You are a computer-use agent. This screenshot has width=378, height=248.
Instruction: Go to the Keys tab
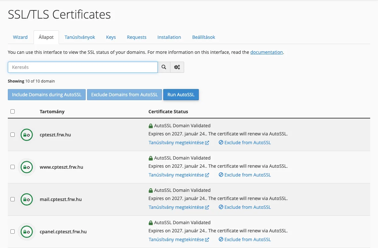click(111, 37)
